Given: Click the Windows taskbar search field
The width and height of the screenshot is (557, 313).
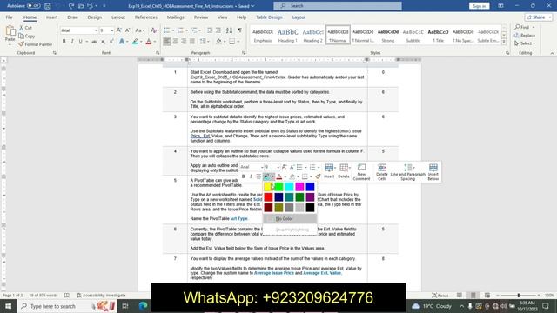Looking at the screenshot, I should click(x=67, y=306).
